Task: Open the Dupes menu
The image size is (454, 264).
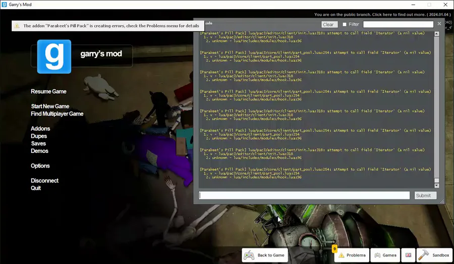Action: [x=39, y=136]
